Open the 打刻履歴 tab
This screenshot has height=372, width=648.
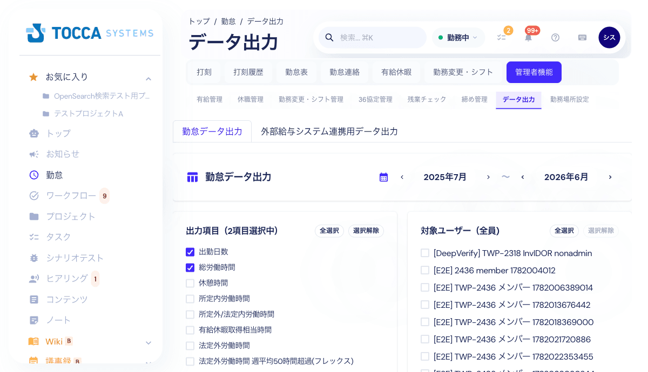248,72
